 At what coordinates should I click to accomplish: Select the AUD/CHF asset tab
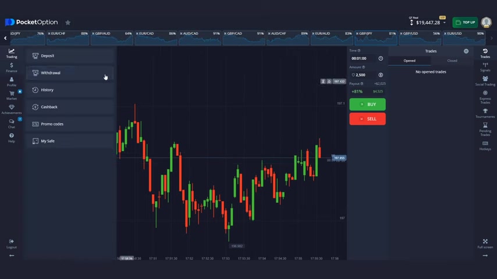[x=288, y=38]
